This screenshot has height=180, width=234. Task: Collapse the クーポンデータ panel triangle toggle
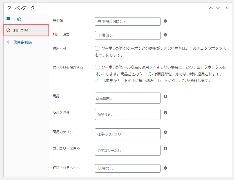pyautogui.click(x=227, y=8)
